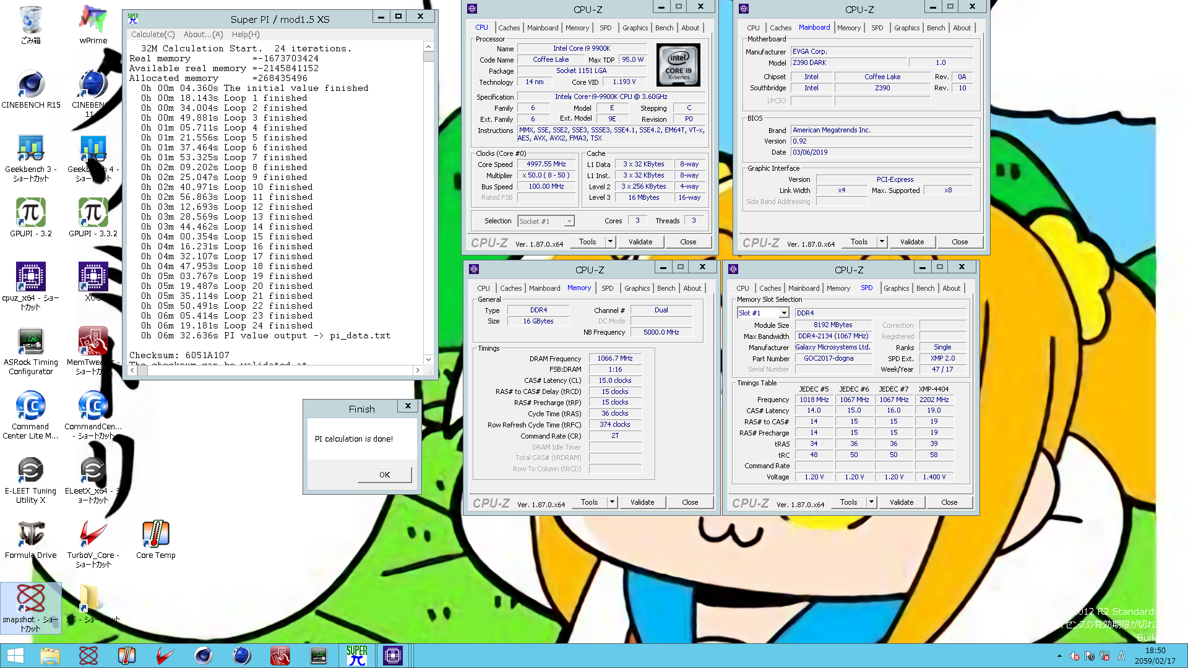The width and height of the screenshot is (1188, 668).
Task: Open Super PI Help(H) menu
Action: [x=246, y=35]
